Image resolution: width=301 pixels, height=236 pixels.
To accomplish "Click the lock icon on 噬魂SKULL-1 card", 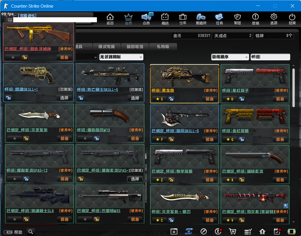I will 8,98.
